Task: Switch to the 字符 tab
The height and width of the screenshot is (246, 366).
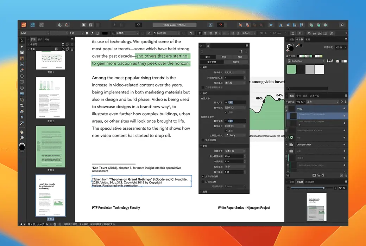Action: pos(298,96)
